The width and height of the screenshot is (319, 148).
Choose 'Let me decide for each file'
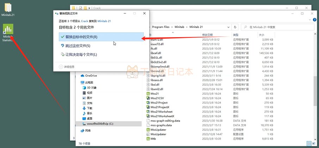pos(81,54)
